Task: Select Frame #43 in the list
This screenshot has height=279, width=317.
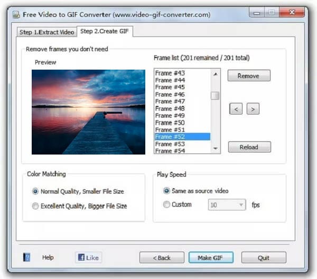Action: (x=182, y=73)
